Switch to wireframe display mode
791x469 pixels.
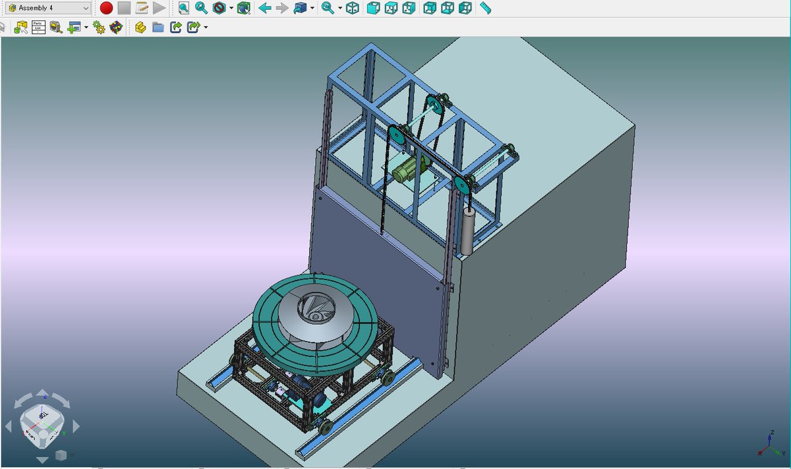pyautogui.click(x=353, y=8)
